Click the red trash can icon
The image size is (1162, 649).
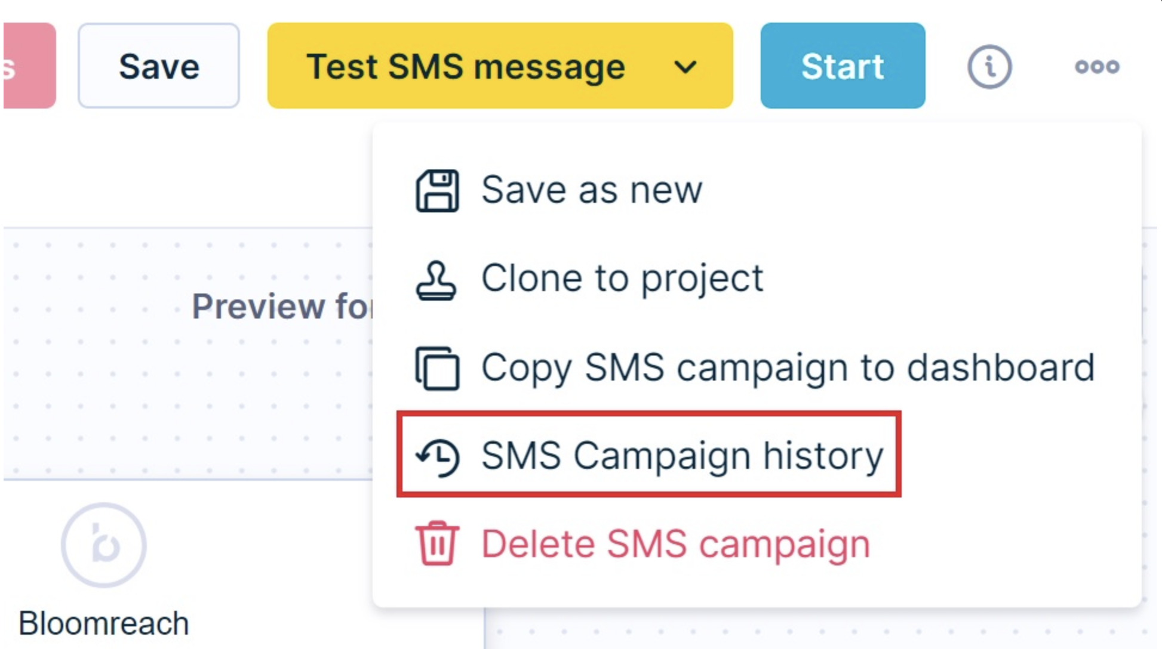click(437, 543)
